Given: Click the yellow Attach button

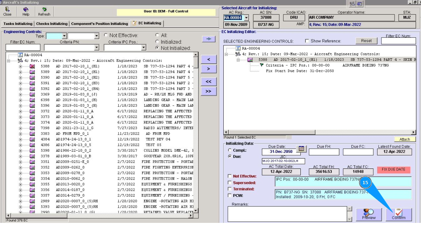Looking at the screenshot, I should (405, 139).
